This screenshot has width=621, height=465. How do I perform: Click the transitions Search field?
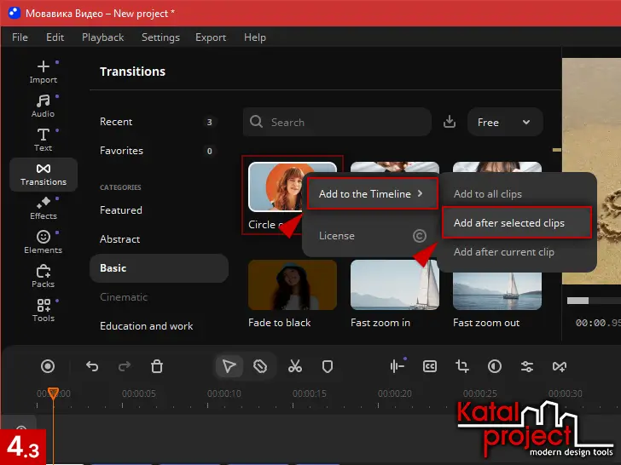(x=337, y=123)
